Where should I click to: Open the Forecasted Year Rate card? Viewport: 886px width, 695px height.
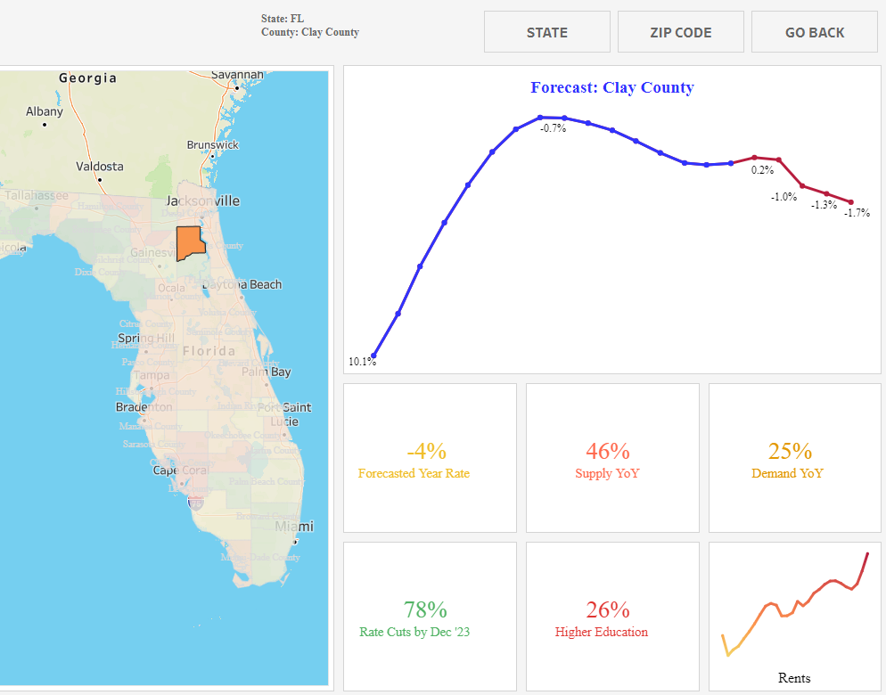tap(430, 458)
